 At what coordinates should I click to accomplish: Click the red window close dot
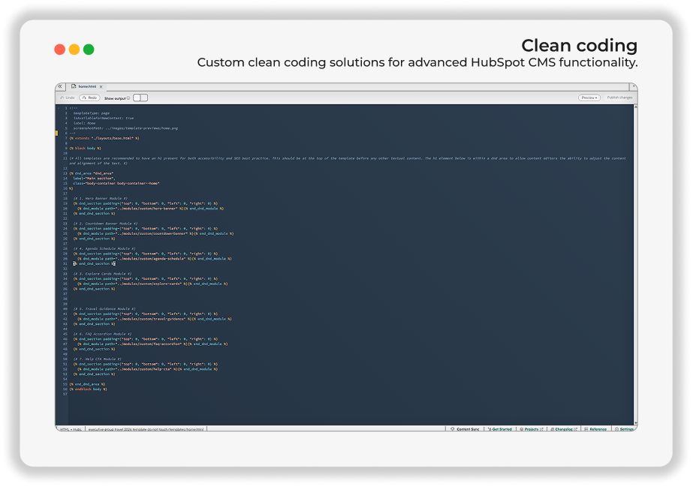[x=59, y=50]
